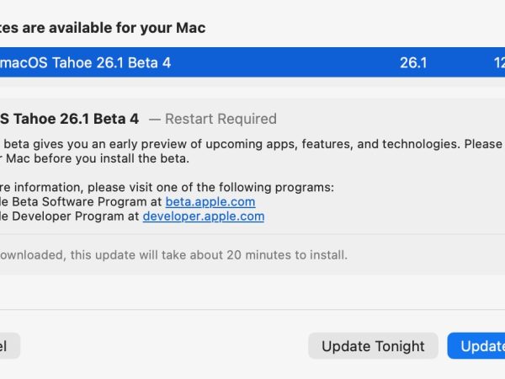Click the empty area left of Update Tonight
Image resolution: width=505 pixels, height=379 pixels.
click(168, 346)
